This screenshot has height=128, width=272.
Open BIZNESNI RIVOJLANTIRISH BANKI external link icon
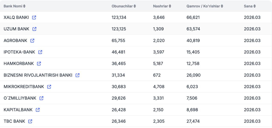coord(77,75)
